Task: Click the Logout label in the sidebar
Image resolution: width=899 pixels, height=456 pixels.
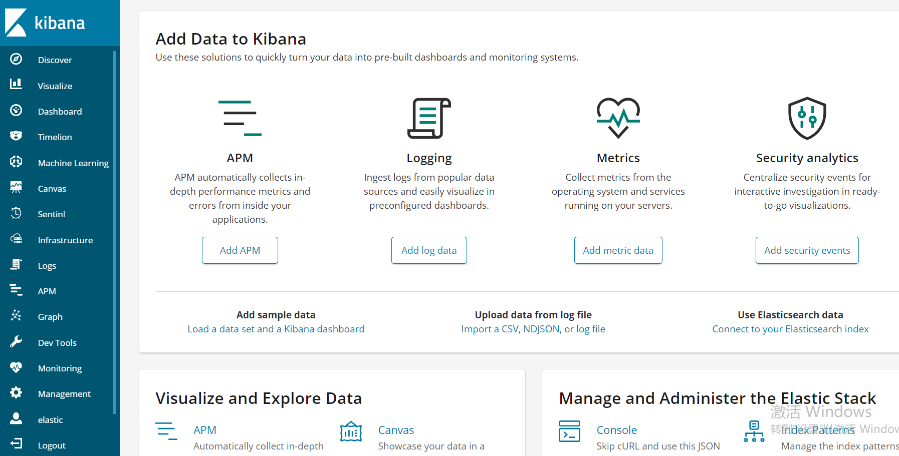Action: point(52,445)
